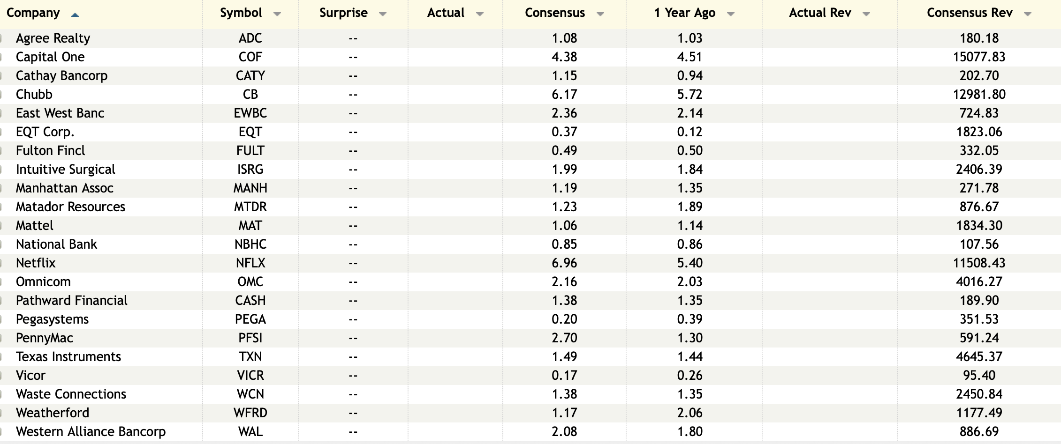Select the Texas Instruments company name

pyautogui.click(x=68, y=357)
